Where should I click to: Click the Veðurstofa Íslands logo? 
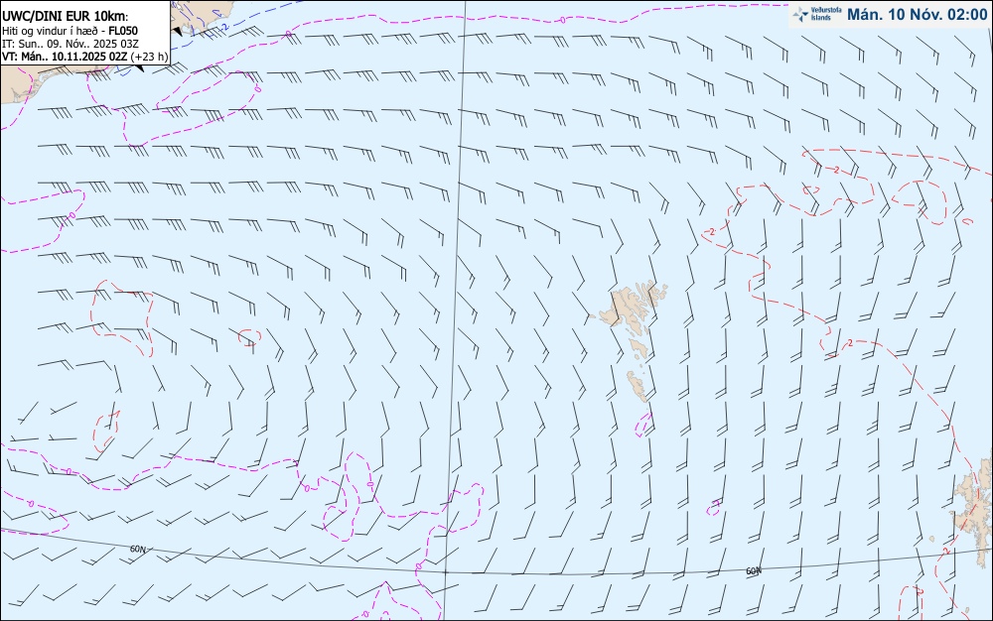(817, 14)
